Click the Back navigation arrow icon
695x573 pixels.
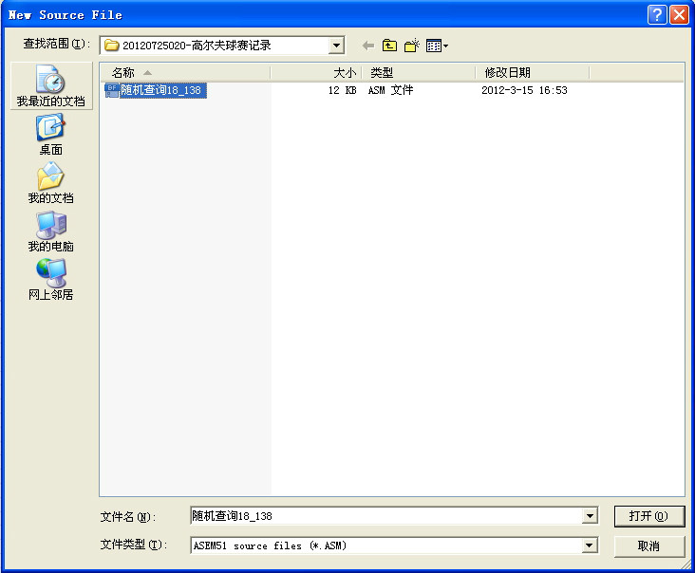coord(368,46)
